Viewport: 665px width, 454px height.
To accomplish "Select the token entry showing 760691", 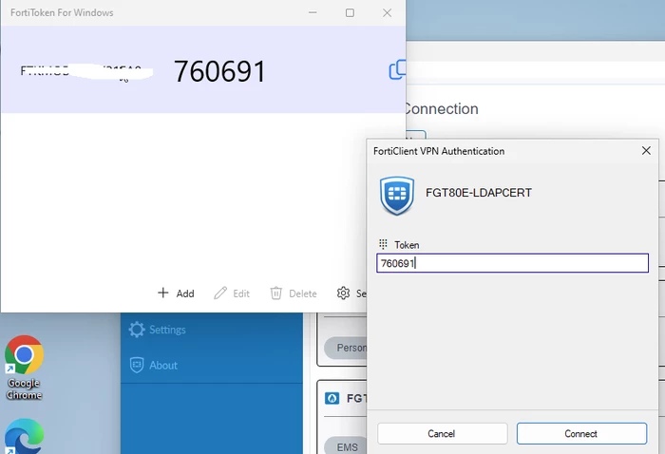I will pos(203,69).
